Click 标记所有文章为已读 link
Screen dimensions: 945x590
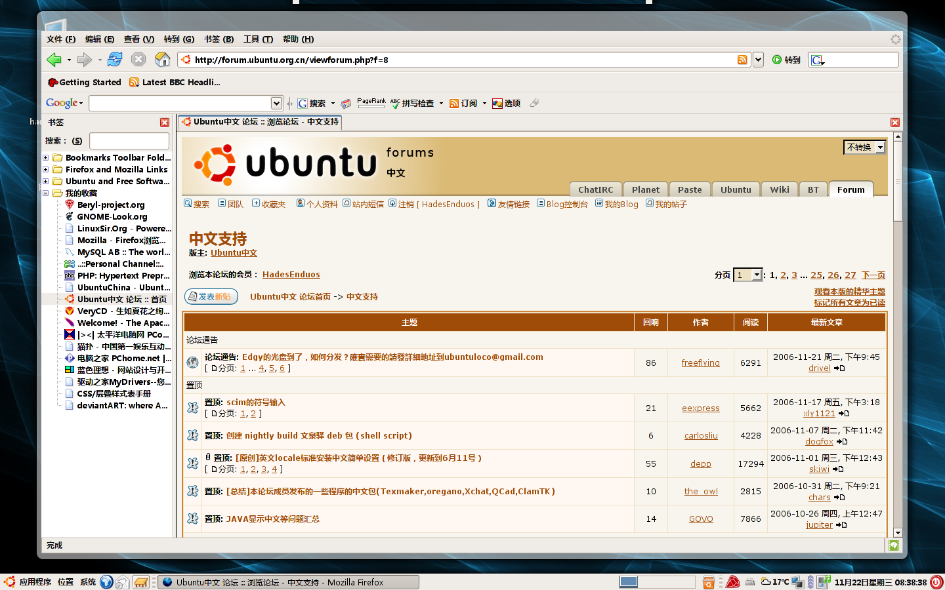(850, 303)
